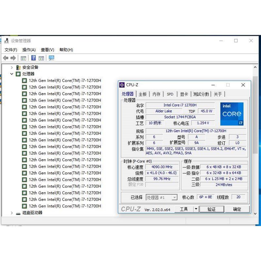Maximize the 设备管理器 window
Screen dimensions: 261x261
pos(236,40)
